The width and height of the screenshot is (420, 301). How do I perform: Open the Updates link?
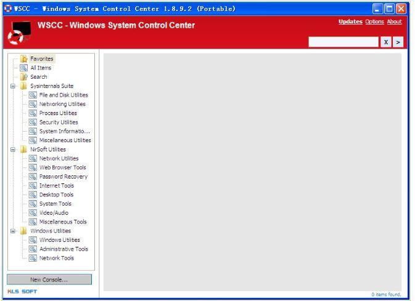point(350,22)
